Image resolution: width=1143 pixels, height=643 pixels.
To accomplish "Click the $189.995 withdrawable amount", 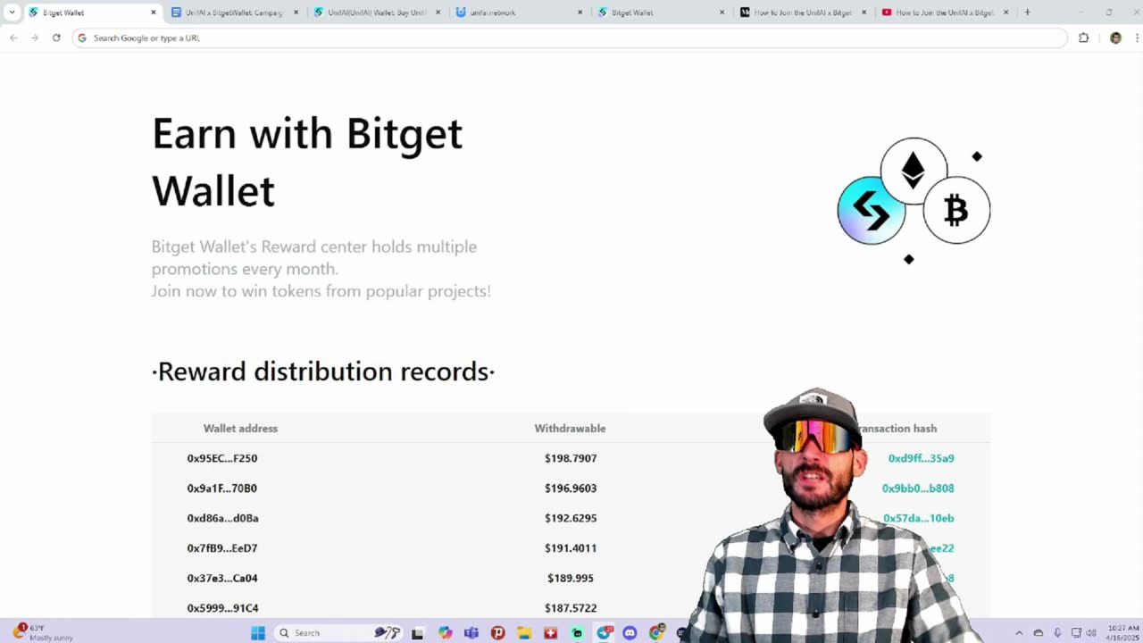I will [x=571, y=578].
